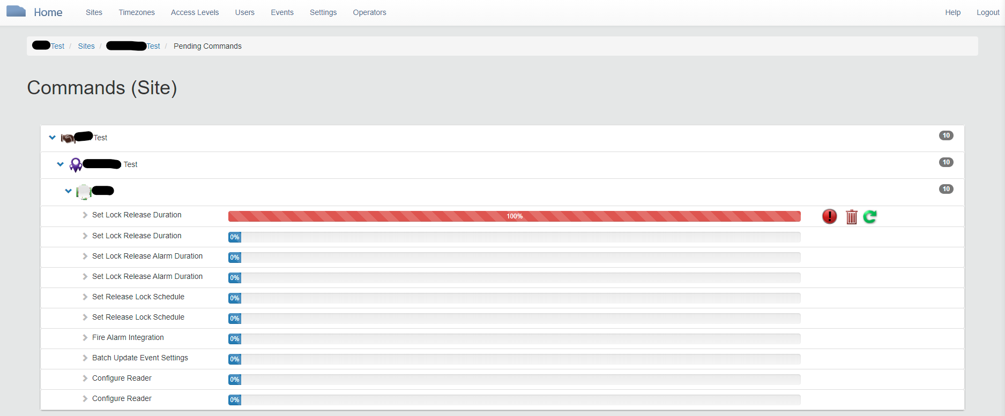Viewport: 1005px width, 416px height.
Task: Click the 10 count badge on company row
Action: click(946, 135)
